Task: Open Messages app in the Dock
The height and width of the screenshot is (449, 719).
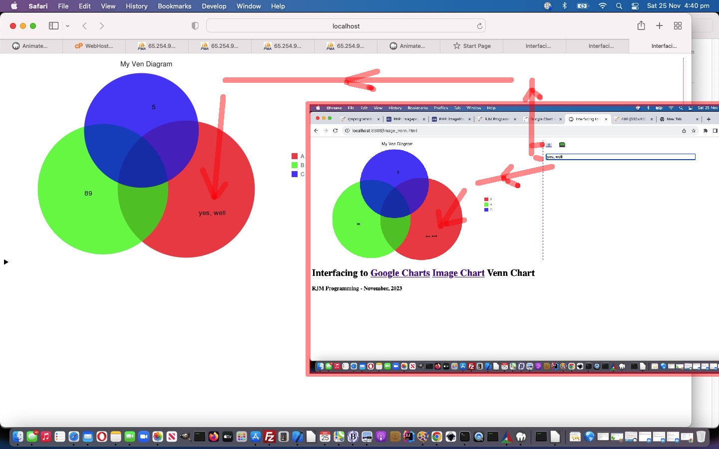Action: (32, 437)
